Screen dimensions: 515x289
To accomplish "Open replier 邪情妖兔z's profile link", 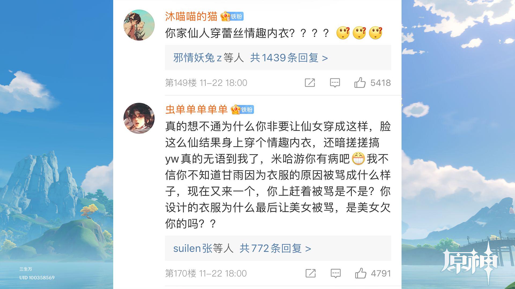I will click(x=197, y=58).
